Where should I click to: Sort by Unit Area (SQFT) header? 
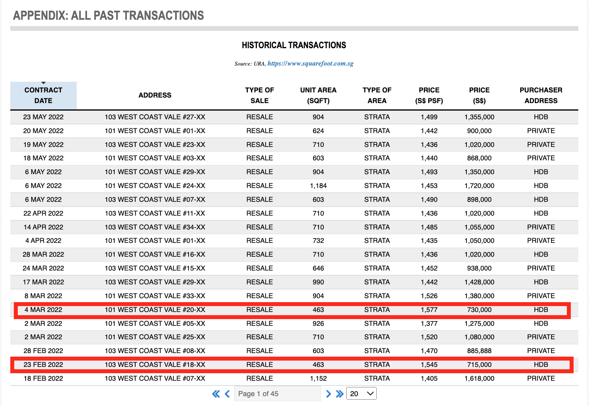[318, 95]
